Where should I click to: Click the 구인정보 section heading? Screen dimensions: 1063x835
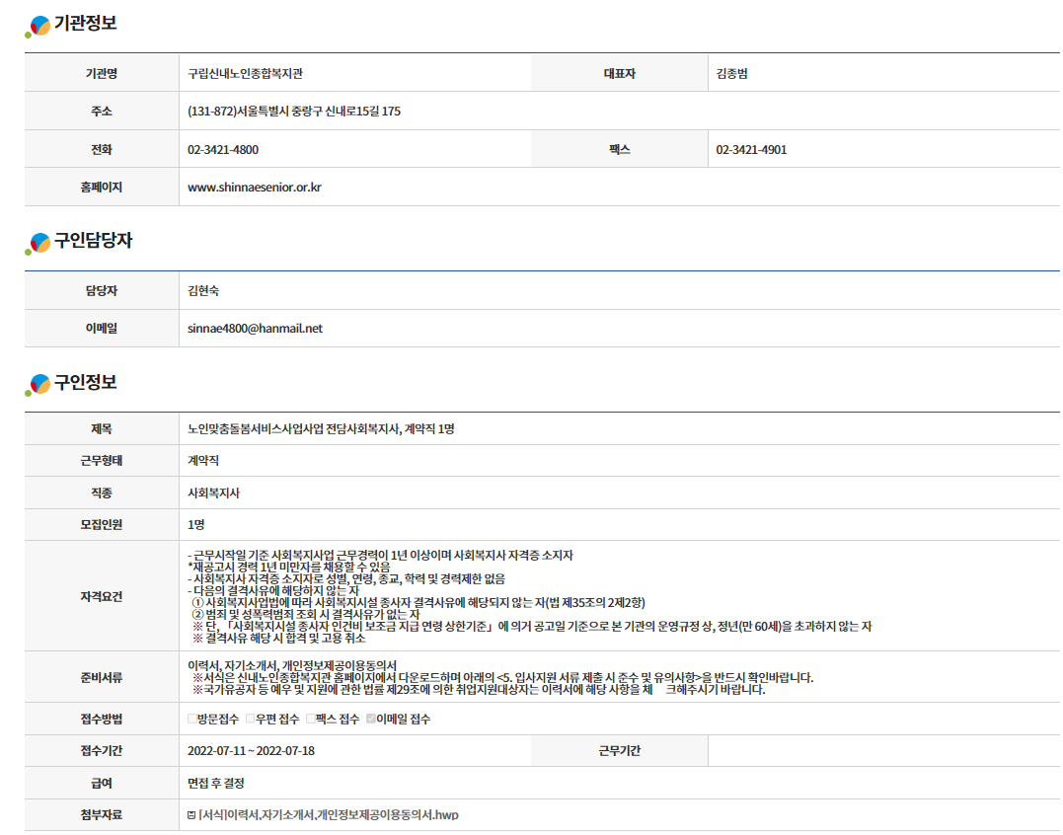(86, 382)
